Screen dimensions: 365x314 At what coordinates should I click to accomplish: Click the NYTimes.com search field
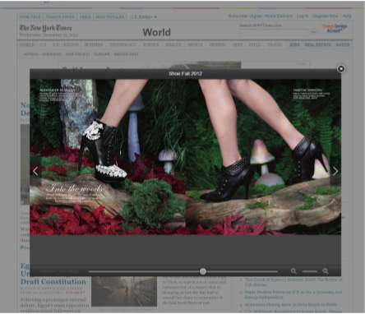coord(274,32)
